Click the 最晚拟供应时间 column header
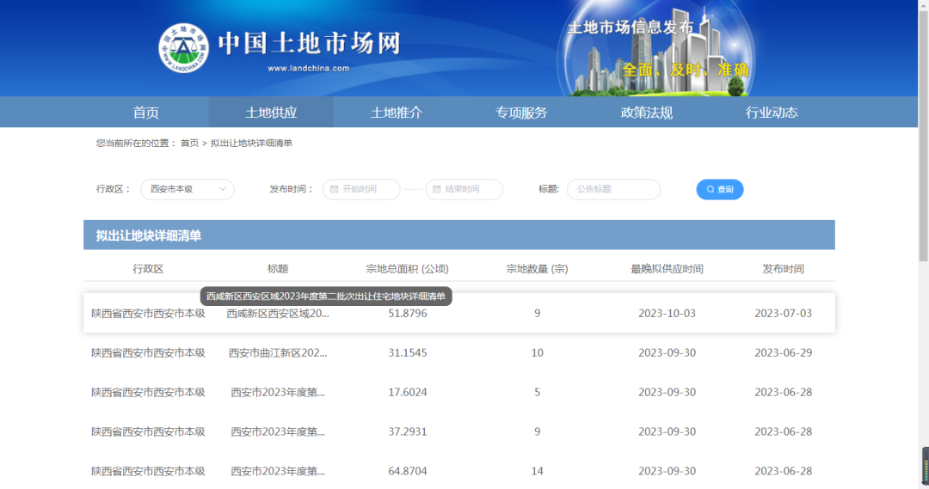The width and height of the screenshot is (929, 489). coord(668,269)
